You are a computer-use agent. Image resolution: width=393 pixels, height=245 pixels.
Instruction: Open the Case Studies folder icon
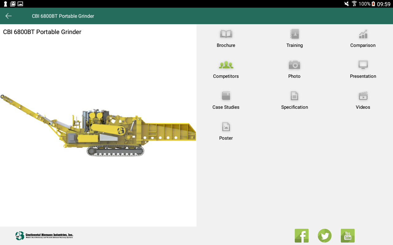226,96
